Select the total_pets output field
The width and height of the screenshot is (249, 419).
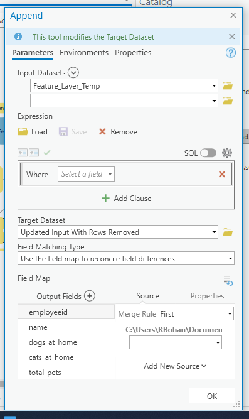(x=66, y=373)
